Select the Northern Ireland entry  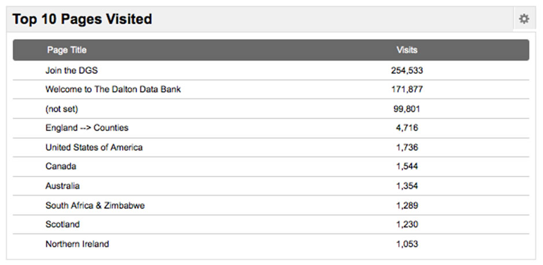(77, 244)
